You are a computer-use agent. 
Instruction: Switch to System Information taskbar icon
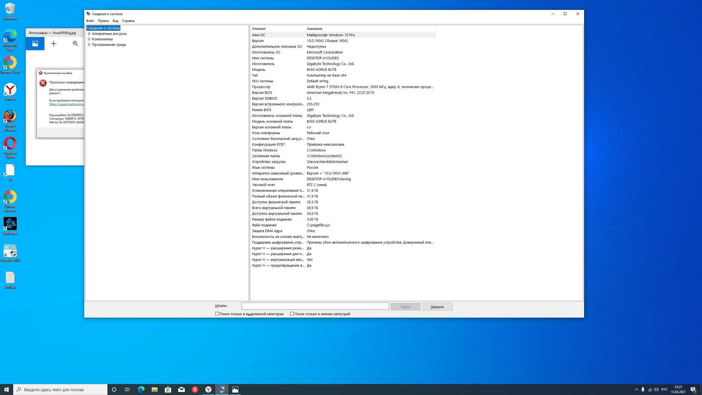[x=222, y=390]
